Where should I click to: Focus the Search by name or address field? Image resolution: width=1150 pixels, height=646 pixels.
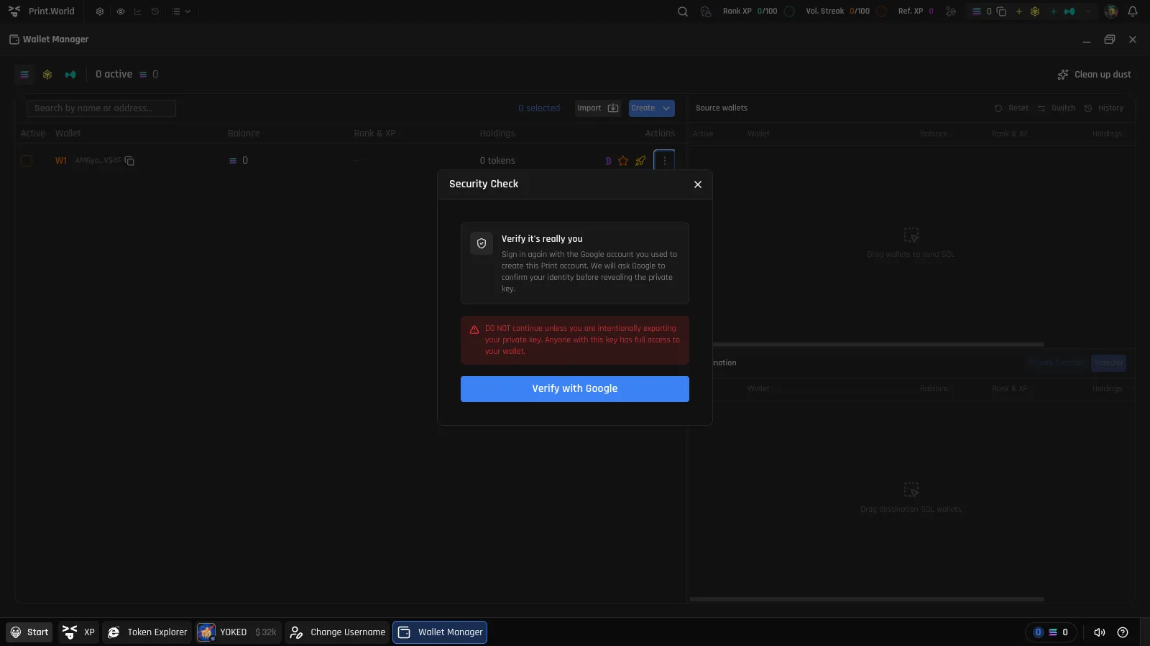click(x=101, y=108)
